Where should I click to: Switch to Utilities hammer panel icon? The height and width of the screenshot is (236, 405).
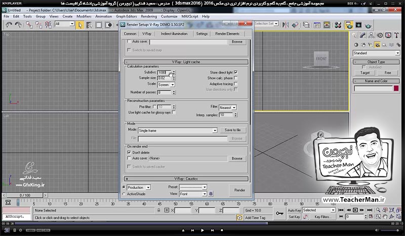(x=397, y=35)
